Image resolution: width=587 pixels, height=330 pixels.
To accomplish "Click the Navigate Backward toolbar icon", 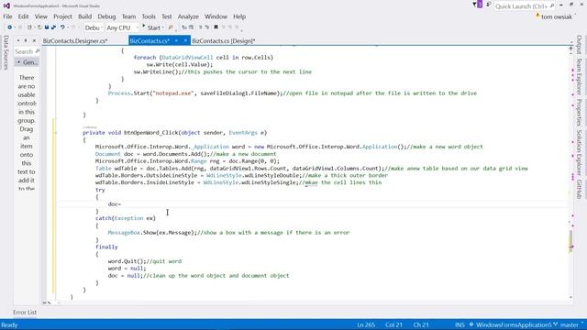I will point(10,27).
